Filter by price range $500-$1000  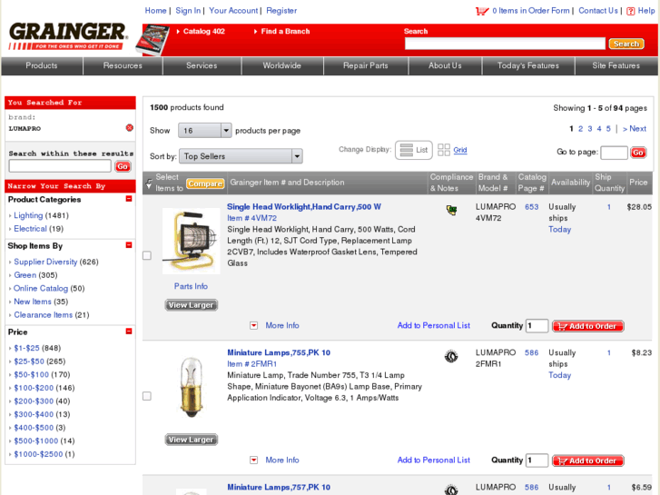36,441
